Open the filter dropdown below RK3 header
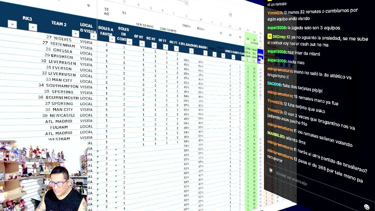This screenshot has width=375, height=211. coord(33,27)
